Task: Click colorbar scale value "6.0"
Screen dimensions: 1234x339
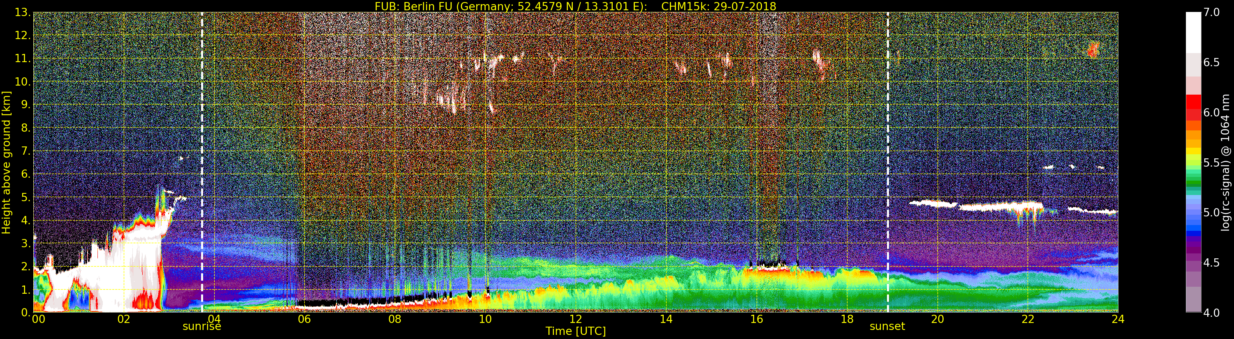Action: pyautogui.click(x=1211, y=113)
